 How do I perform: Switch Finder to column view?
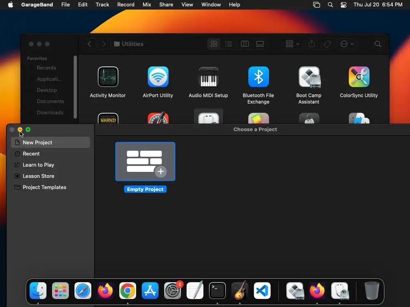245,44
